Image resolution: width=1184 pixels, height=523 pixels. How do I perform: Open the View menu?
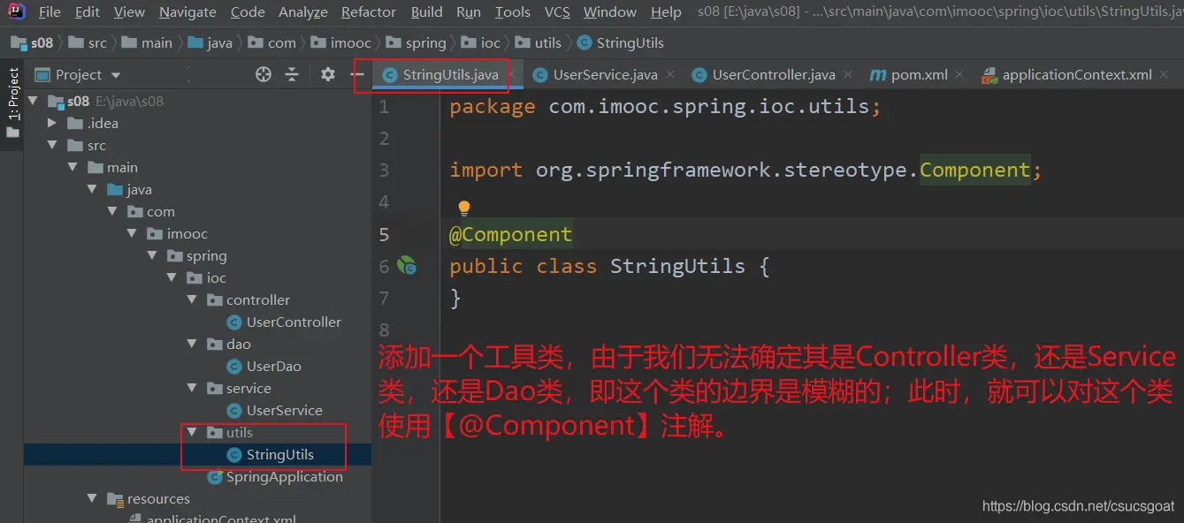click(129, 12)
